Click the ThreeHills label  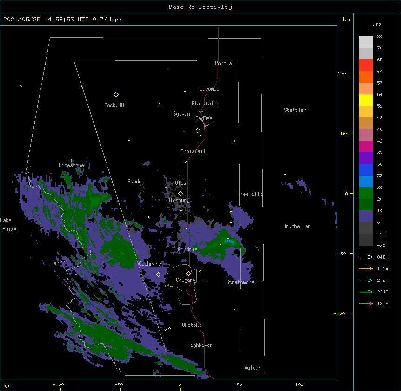click(248, 194)
